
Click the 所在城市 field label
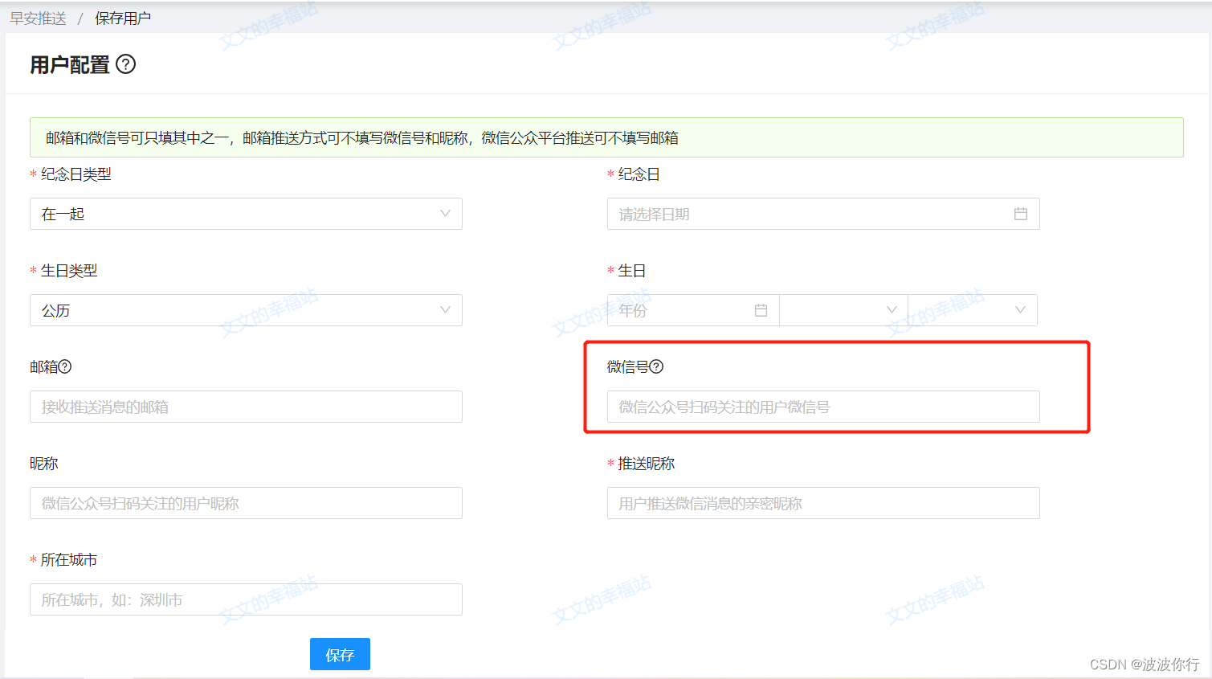[69, 560]
